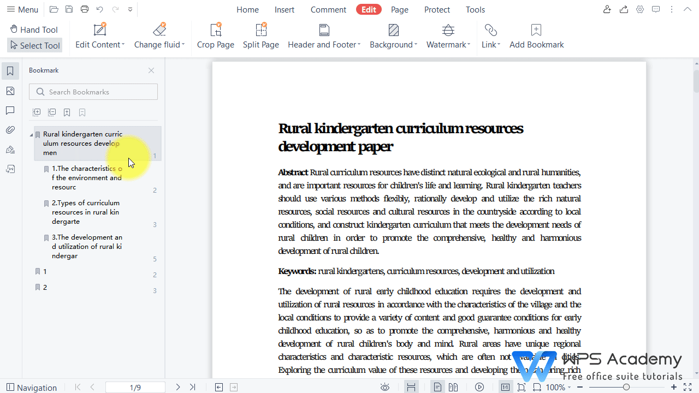This screenshot has width=699, height=393.
Task: Switch to actual size 1:1 view
Action: [505, 387]
